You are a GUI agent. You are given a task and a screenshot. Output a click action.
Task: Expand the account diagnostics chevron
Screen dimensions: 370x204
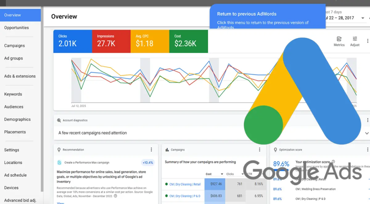[x=367, y=133]
